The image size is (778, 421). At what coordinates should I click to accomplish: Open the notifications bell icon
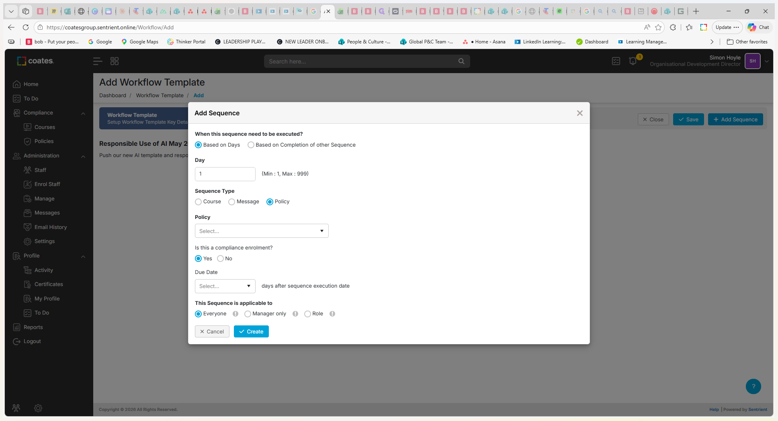(x=633, y=61)
